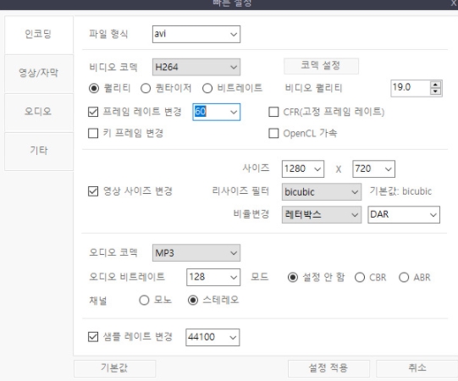Select 설정 안 함 mode radio

pos(293,277)
